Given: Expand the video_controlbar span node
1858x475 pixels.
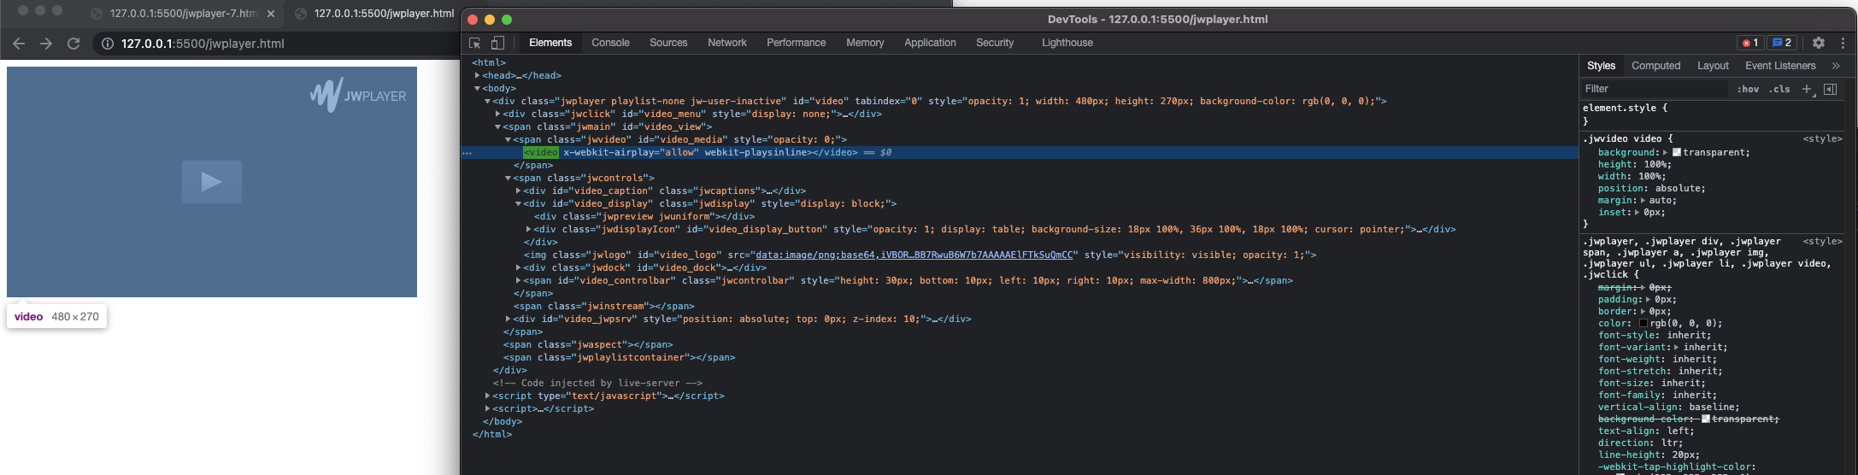Looking at the screenshot, I should pyautogui.click(x=519, y=280).
